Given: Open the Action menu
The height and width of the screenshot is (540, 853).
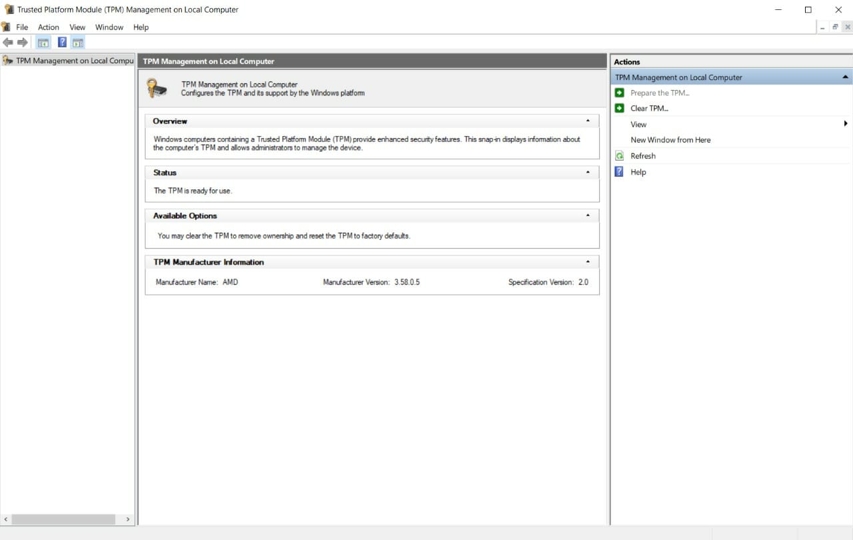Looking at the screenshot, I should click(49, 27).
